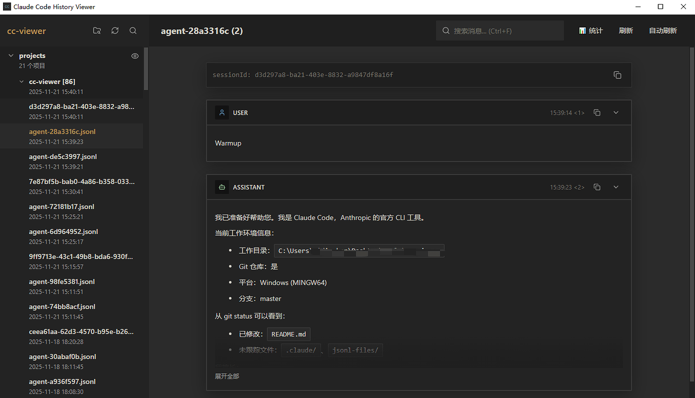The image size is (695, 398).
Task: Click the folder icon in sidebar header
Action: click(97, 31)
